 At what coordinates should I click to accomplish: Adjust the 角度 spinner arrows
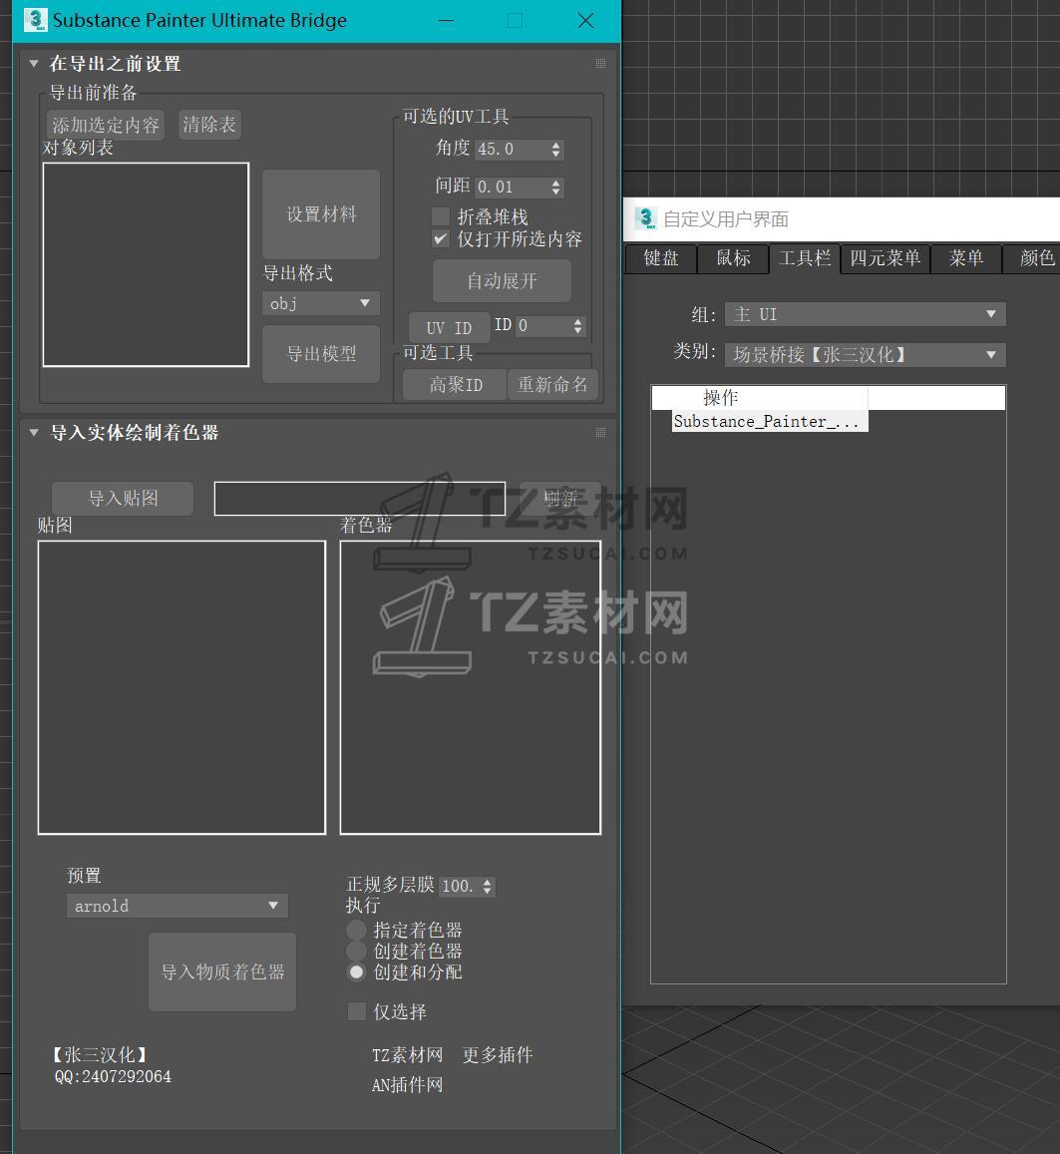coord(556,150)
